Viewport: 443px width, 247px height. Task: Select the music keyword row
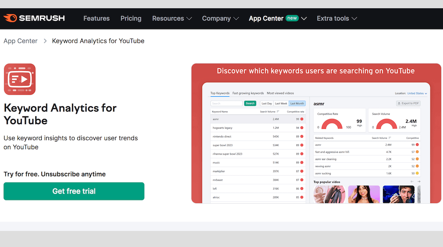tap(258, 163)
